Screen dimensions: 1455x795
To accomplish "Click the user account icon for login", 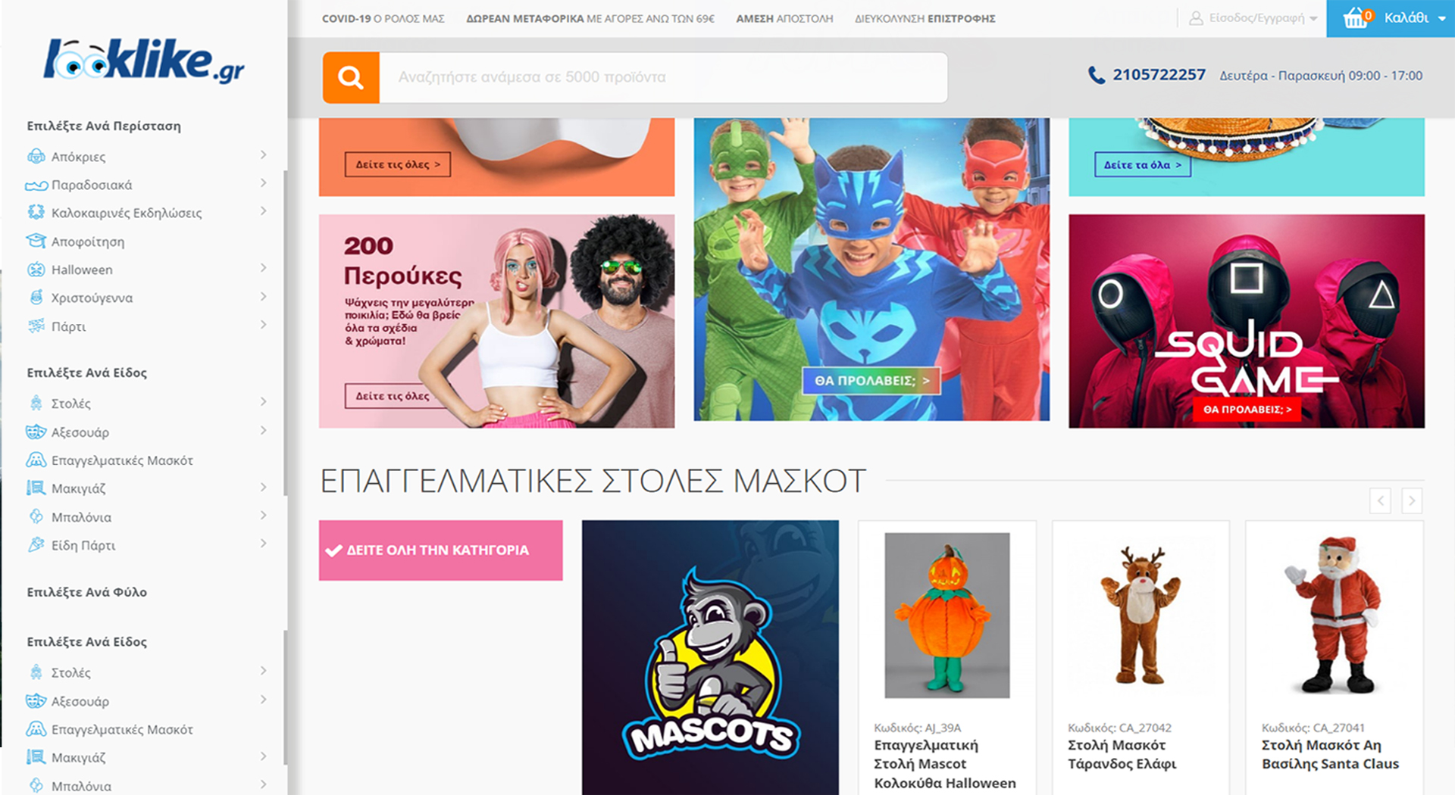I will pos(1196,18).
